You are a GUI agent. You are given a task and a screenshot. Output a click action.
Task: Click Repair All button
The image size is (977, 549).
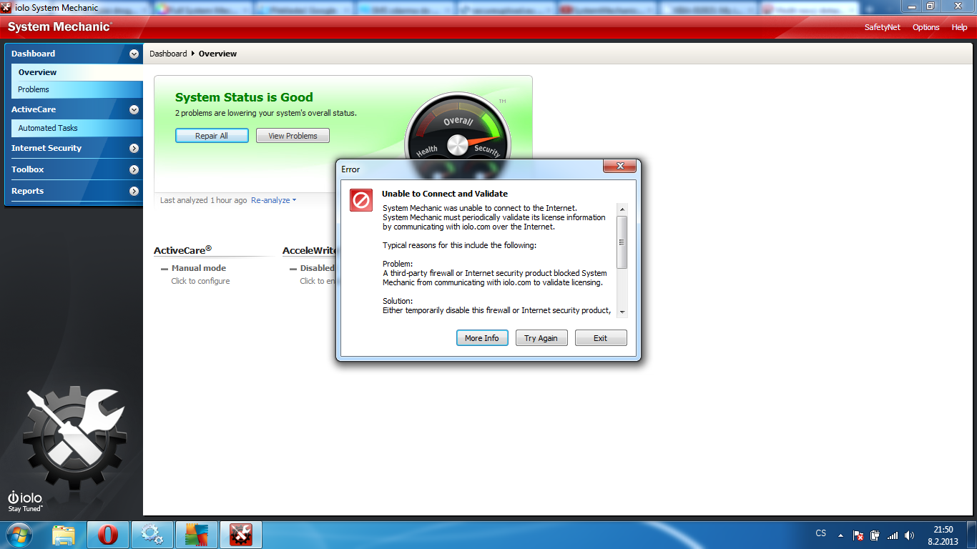click(x=212, y=136)
